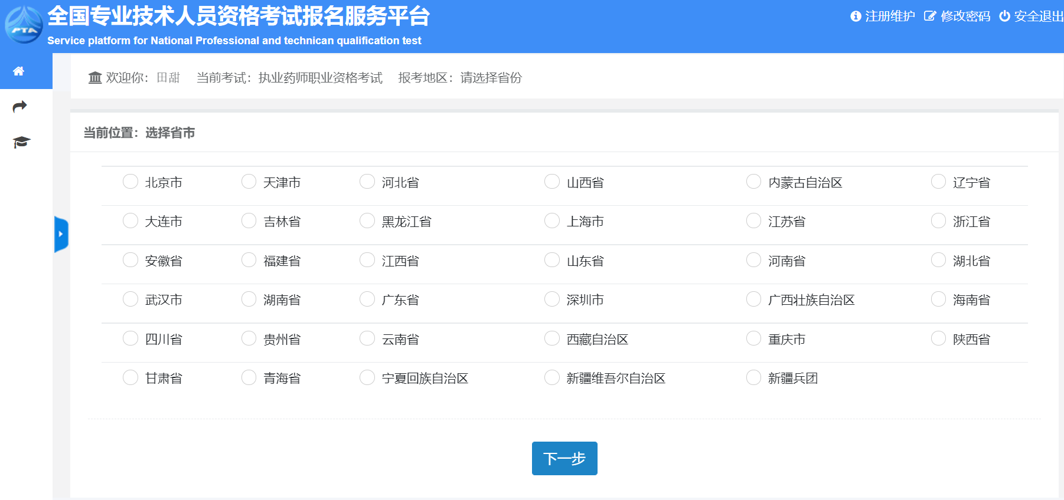
Task: Pick 福建省 radio option
Action: point(249,260)
